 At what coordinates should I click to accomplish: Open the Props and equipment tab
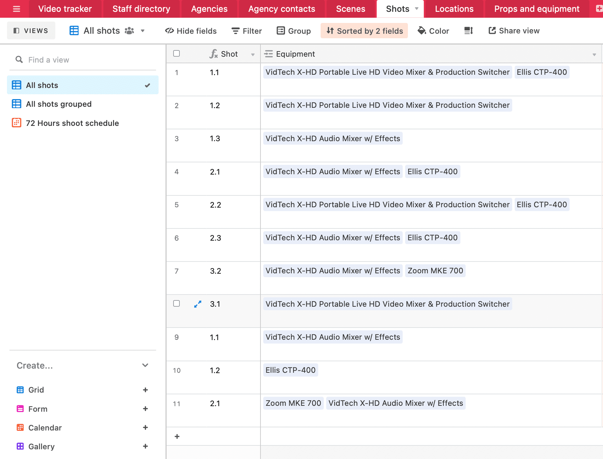click(537, 9)
